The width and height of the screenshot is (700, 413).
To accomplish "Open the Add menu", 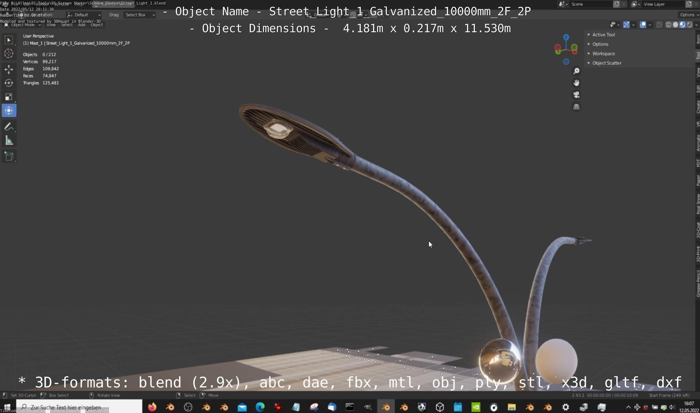I will [82, 25].
